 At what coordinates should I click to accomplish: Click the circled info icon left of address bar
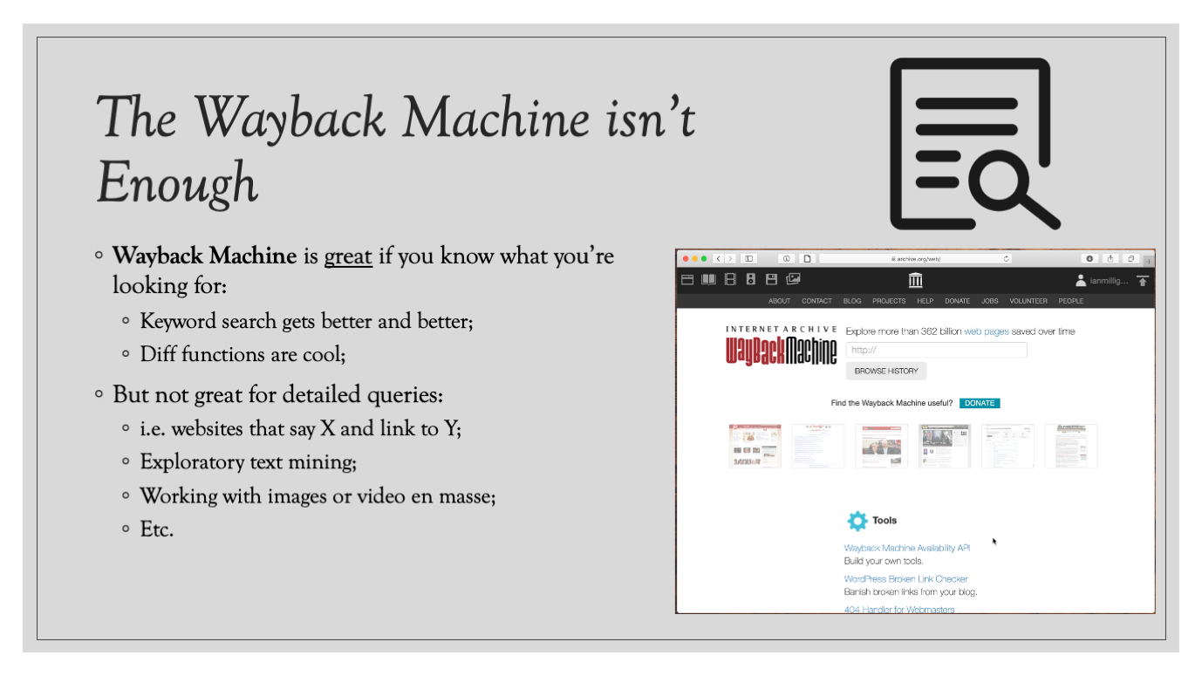click(786, 259)
